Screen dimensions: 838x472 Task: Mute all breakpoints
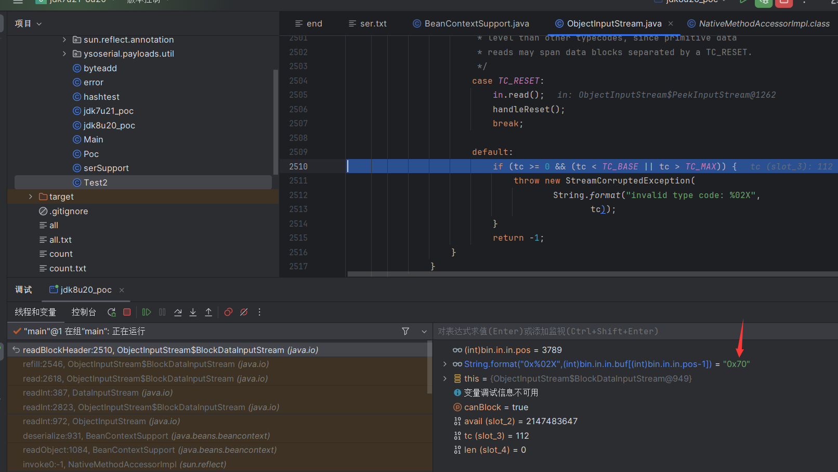tap(244, 312)
